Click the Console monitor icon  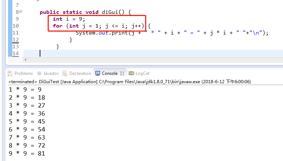coord(97,73)
